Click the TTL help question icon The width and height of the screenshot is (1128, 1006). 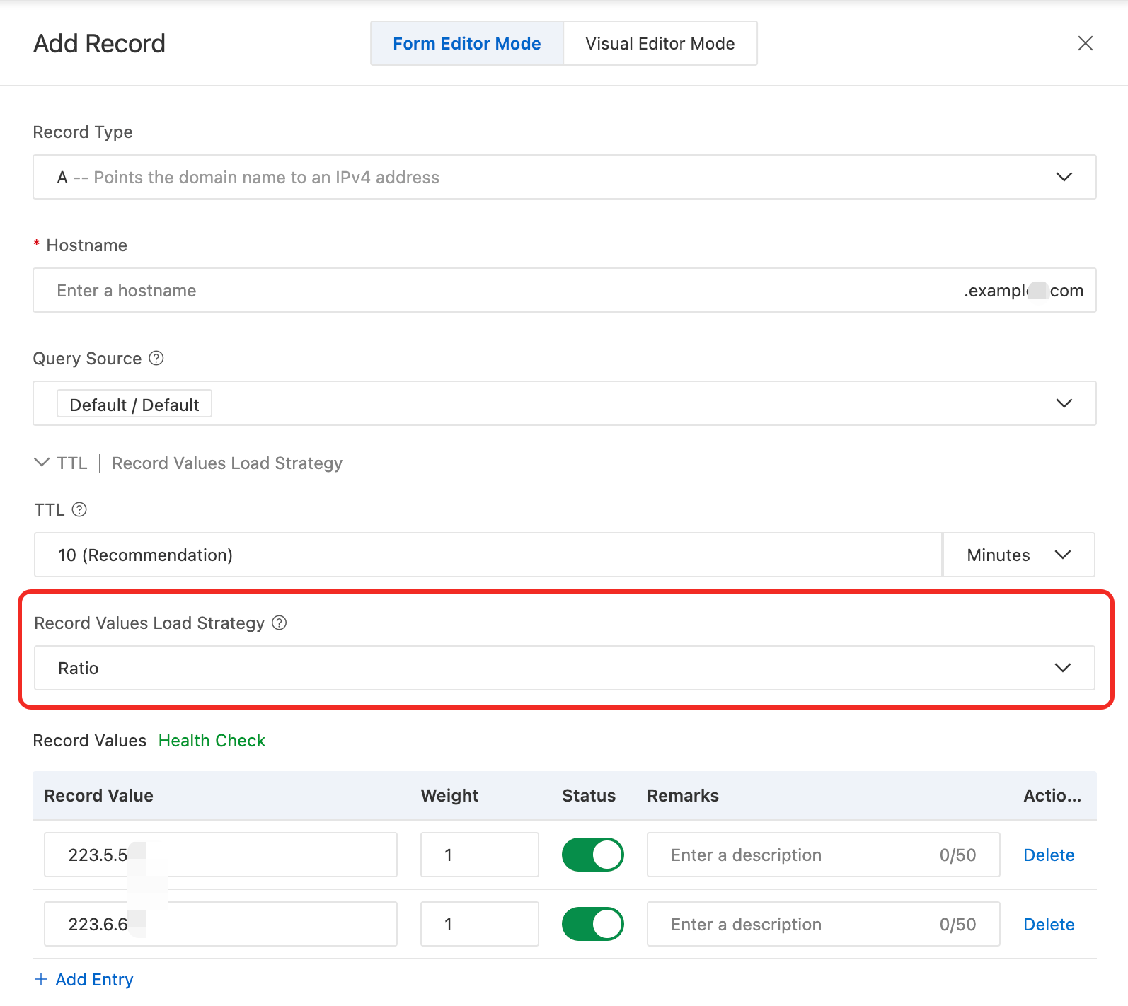pyautogui.click(x=80, y=509)
